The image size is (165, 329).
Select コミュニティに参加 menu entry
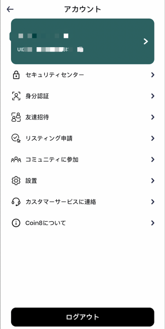[x=82, y=160]
